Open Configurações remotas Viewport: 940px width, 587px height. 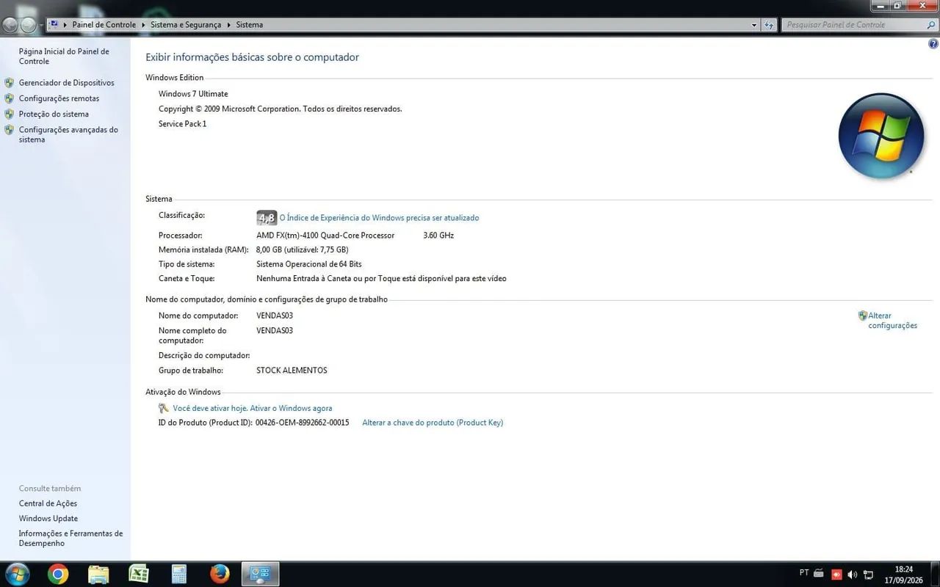click(59, 98)
